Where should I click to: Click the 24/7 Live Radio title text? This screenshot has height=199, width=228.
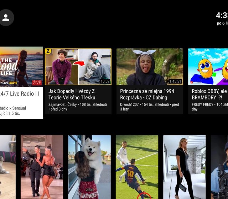20,94
